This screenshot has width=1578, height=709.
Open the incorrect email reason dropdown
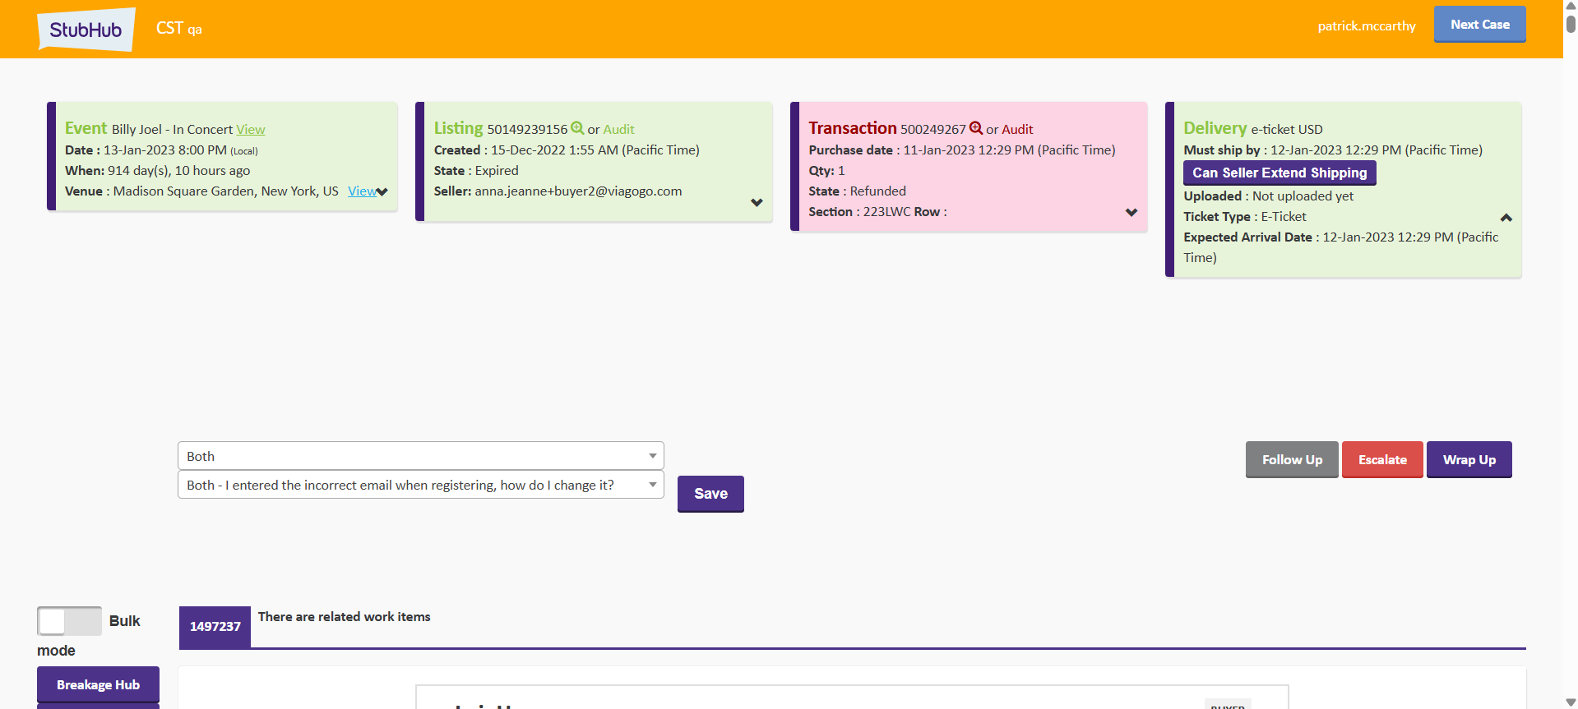(x=420, y=485)
